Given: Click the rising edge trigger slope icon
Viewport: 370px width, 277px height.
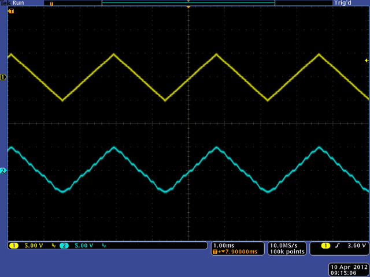Looking at the screenshot, I should coord(336,246).
